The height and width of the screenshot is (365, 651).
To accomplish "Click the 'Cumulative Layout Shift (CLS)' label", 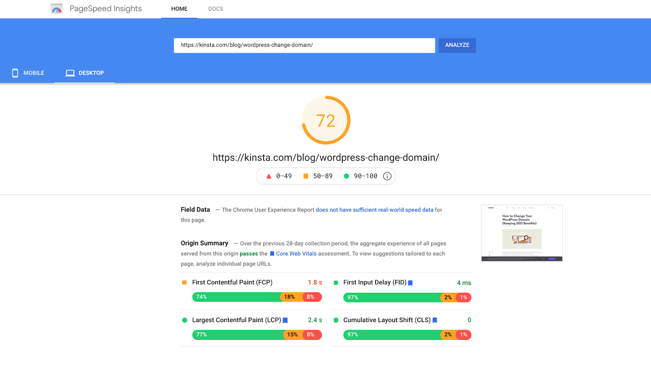I will coord(387,320).
